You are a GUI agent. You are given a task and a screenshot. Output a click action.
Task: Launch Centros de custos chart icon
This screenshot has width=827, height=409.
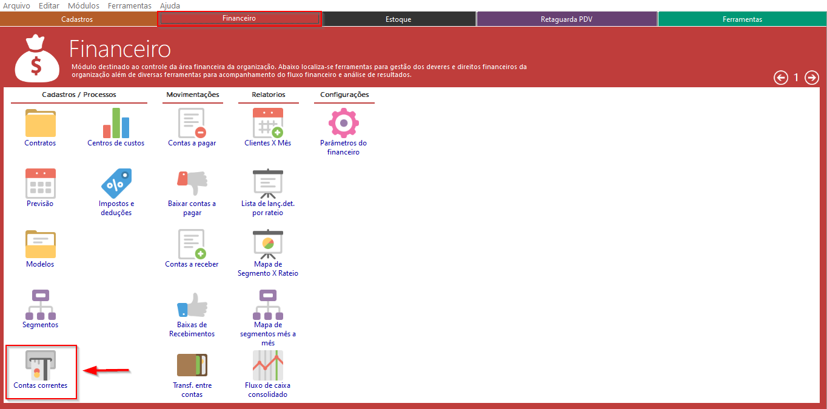pos(116,124)
